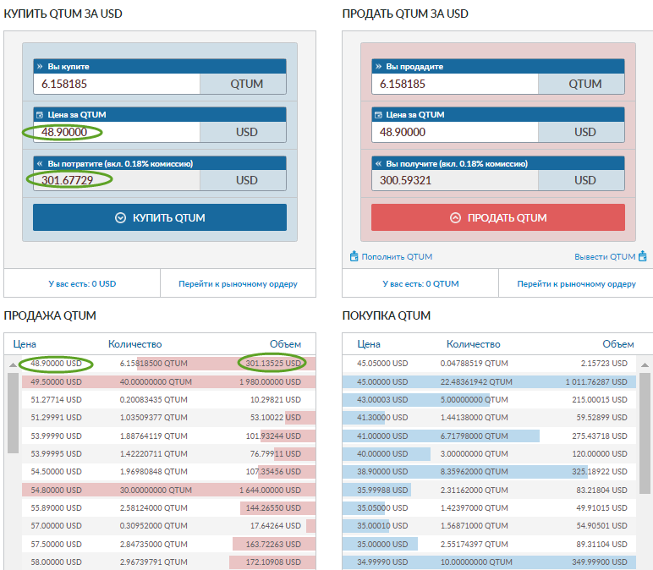Click the price icon beside buy-form Цена за QTUM
Image resolution: width=653 pixels, height=570 pixels.
(x=40, y=115)
